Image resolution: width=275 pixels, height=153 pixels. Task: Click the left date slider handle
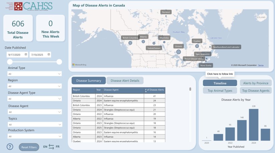(10, 62)
